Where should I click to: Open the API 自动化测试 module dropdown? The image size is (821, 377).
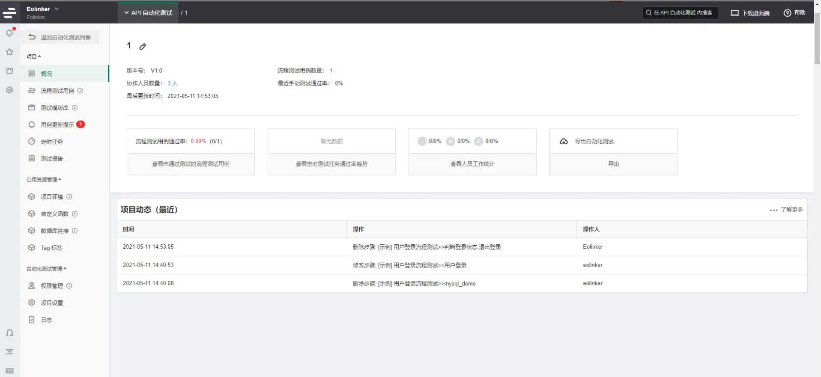coord(148,13)
